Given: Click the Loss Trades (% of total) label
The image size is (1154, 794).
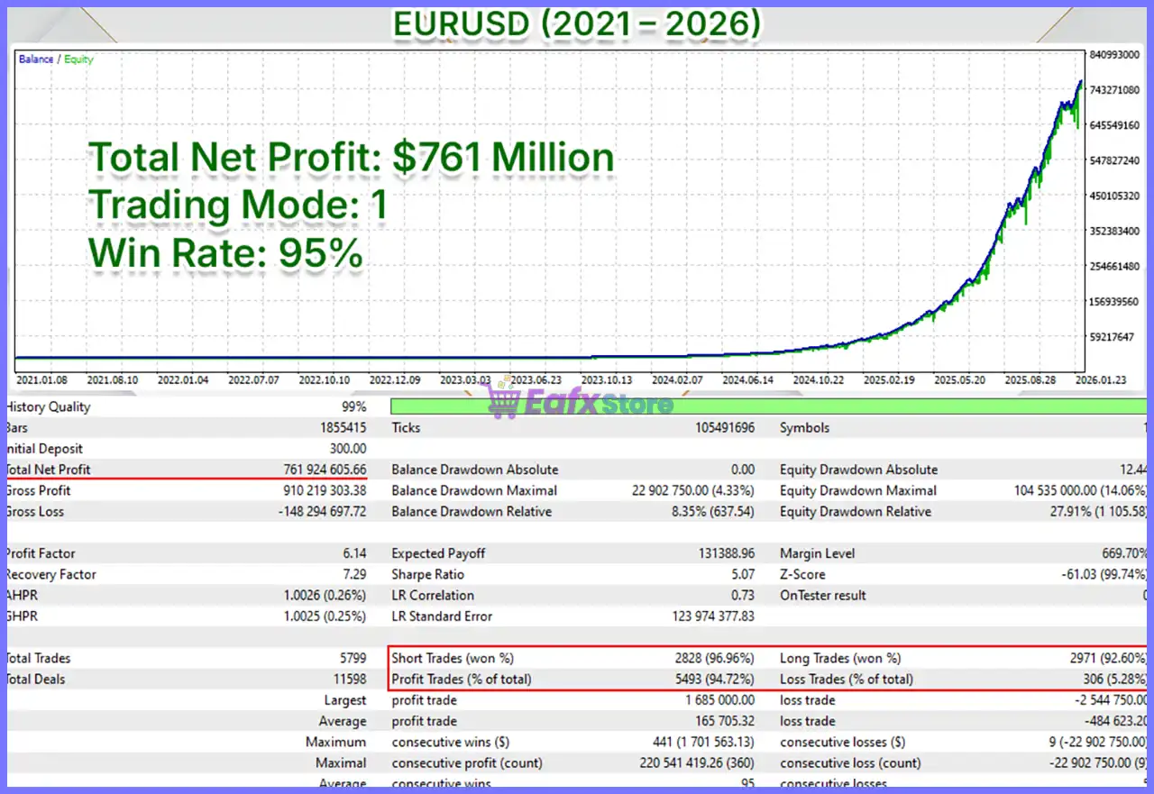Looking at the screenshot, I should (847, 680).
